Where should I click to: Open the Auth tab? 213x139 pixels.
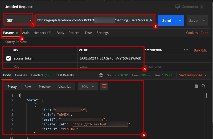point(26,33)
